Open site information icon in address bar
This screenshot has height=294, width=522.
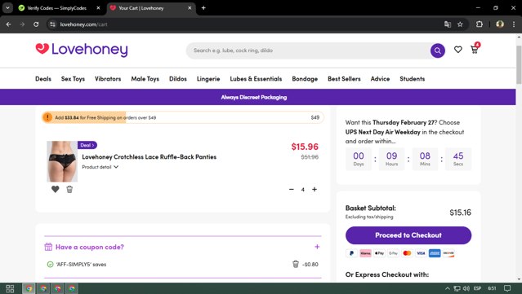click(x=52, y=24)
